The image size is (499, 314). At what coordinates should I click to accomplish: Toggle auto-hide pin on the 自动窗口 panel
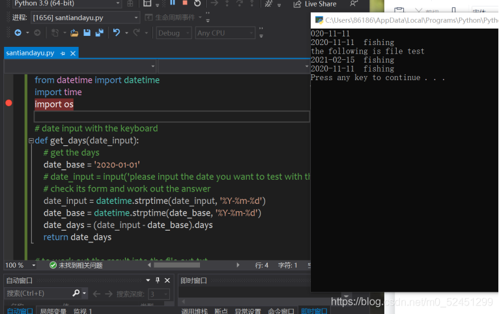[158, 280]
